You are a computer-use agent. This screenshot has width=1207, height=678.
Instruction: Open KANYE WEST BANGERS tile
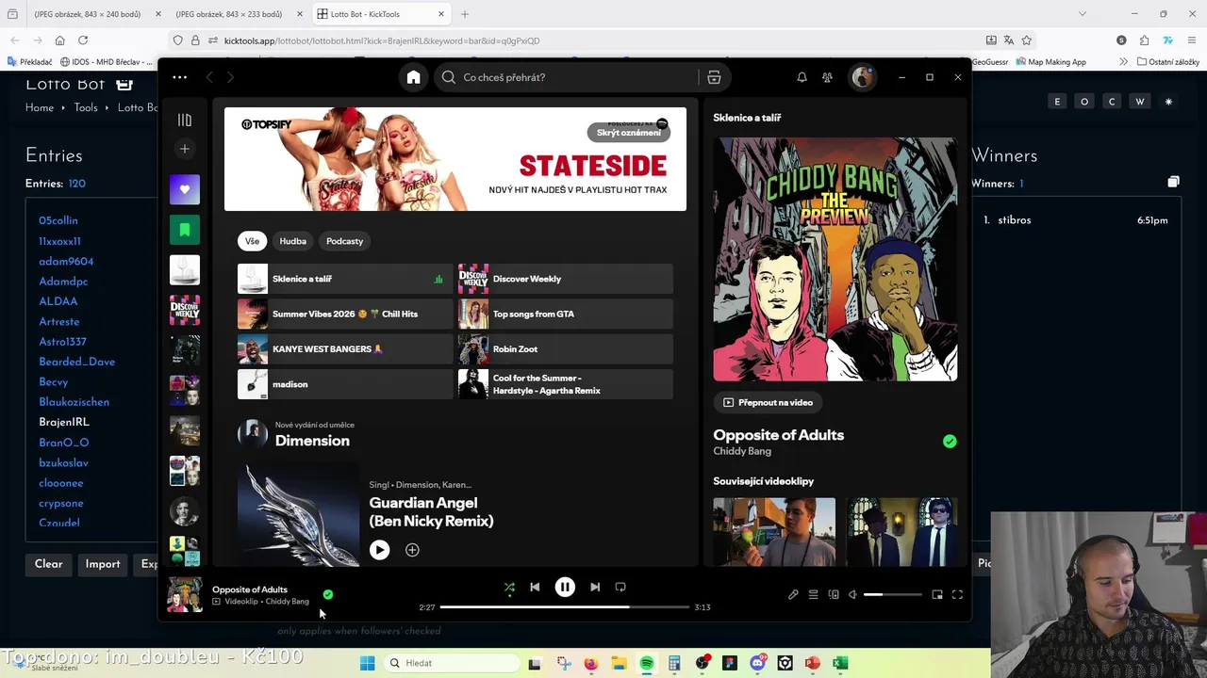pyautogui.click(x=344, y=349)
